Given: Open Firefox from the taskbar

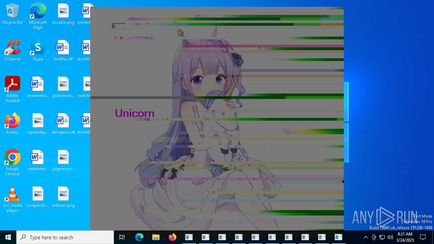Looking at the screenshot, I should coord(173,237).
